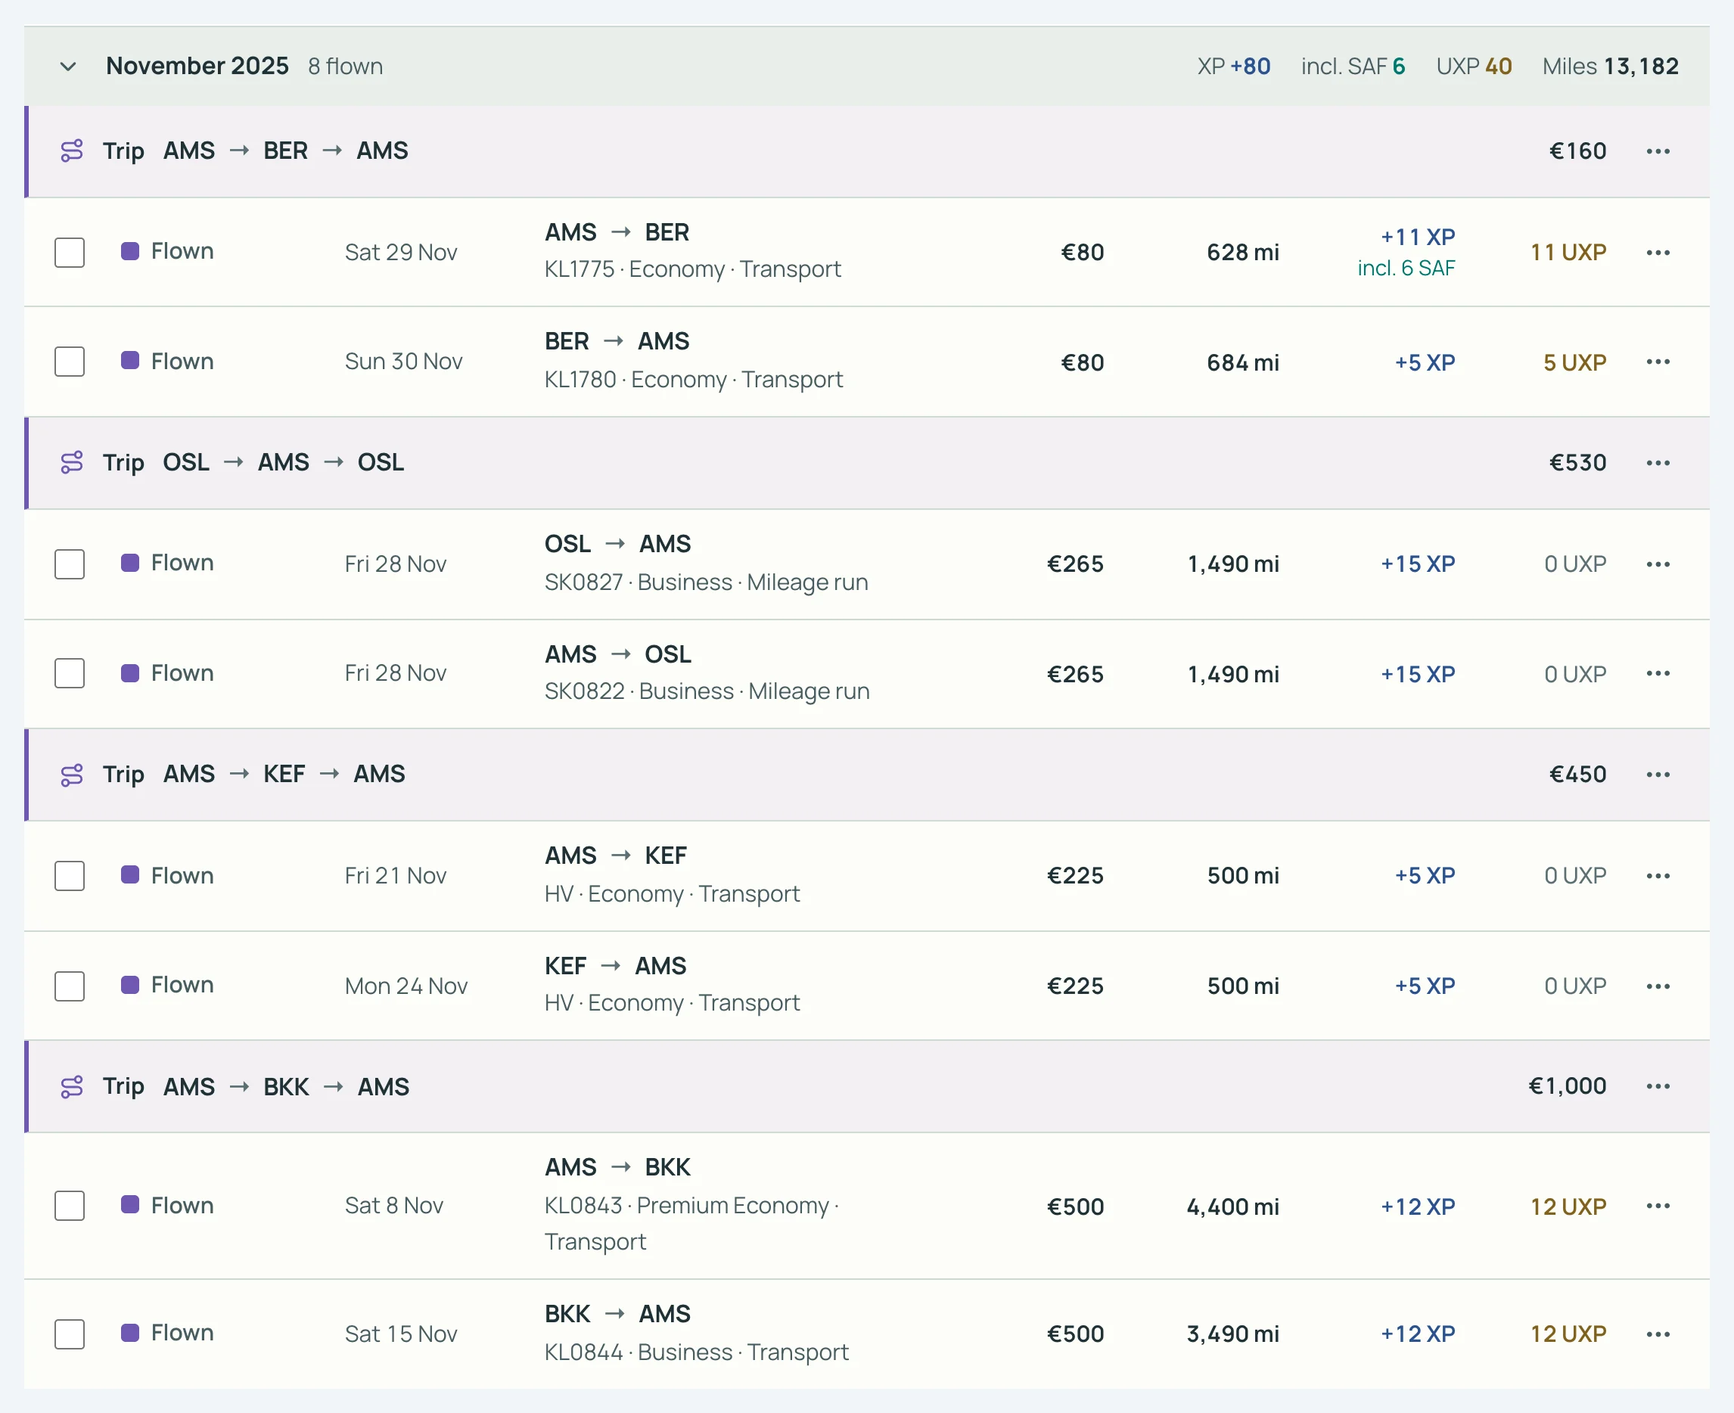Open more options for KL0844 flight row

(x=1658, y=1334)
